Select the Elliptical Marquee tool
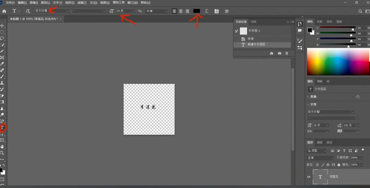The image size is (370, 188). 2,32
